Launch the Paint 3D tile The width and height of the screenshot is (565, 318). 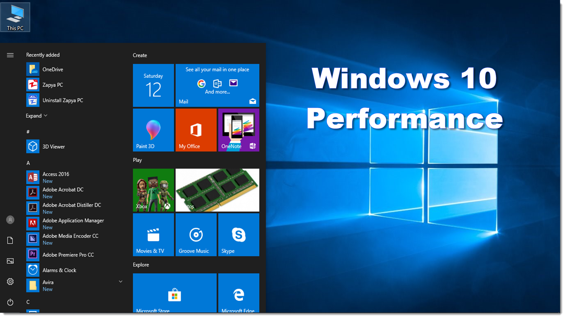coord(153,130)
